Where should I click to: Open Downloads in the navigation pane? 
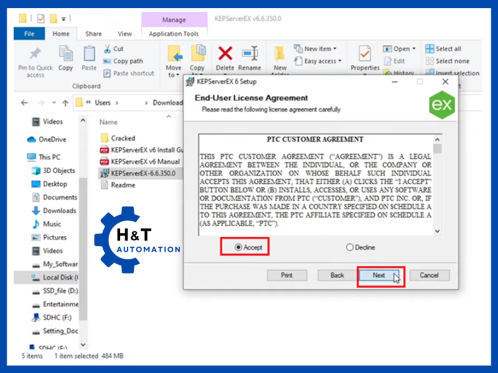coord(59,211)
